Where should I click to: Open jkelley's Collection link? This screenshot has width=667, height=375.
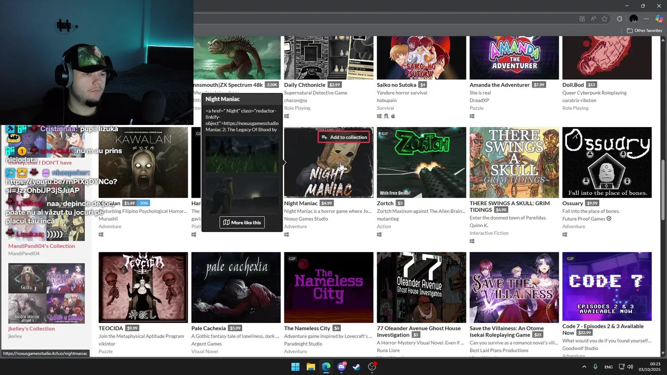(31, 329)
